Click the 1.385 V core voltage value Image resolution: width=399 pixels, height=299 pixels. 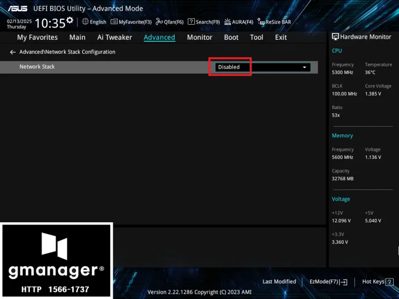click(x=373, y=94)
